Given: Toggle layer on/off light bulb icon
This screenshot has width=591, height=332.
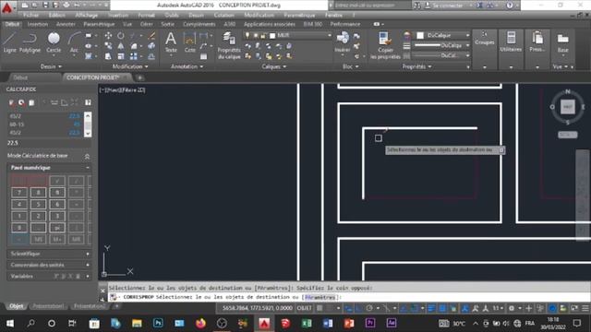Looking at the screenshot, I should click(x=247, y=35).
